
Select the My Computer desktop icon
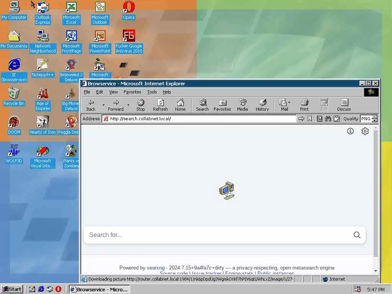click(x=14, y=10)
